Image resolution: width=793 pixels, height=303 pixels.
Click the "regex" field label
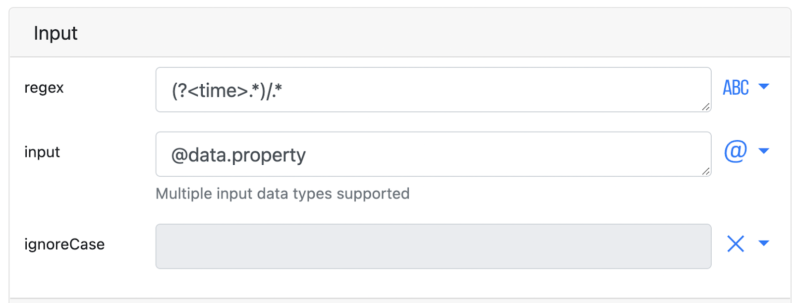pos(44,88)
